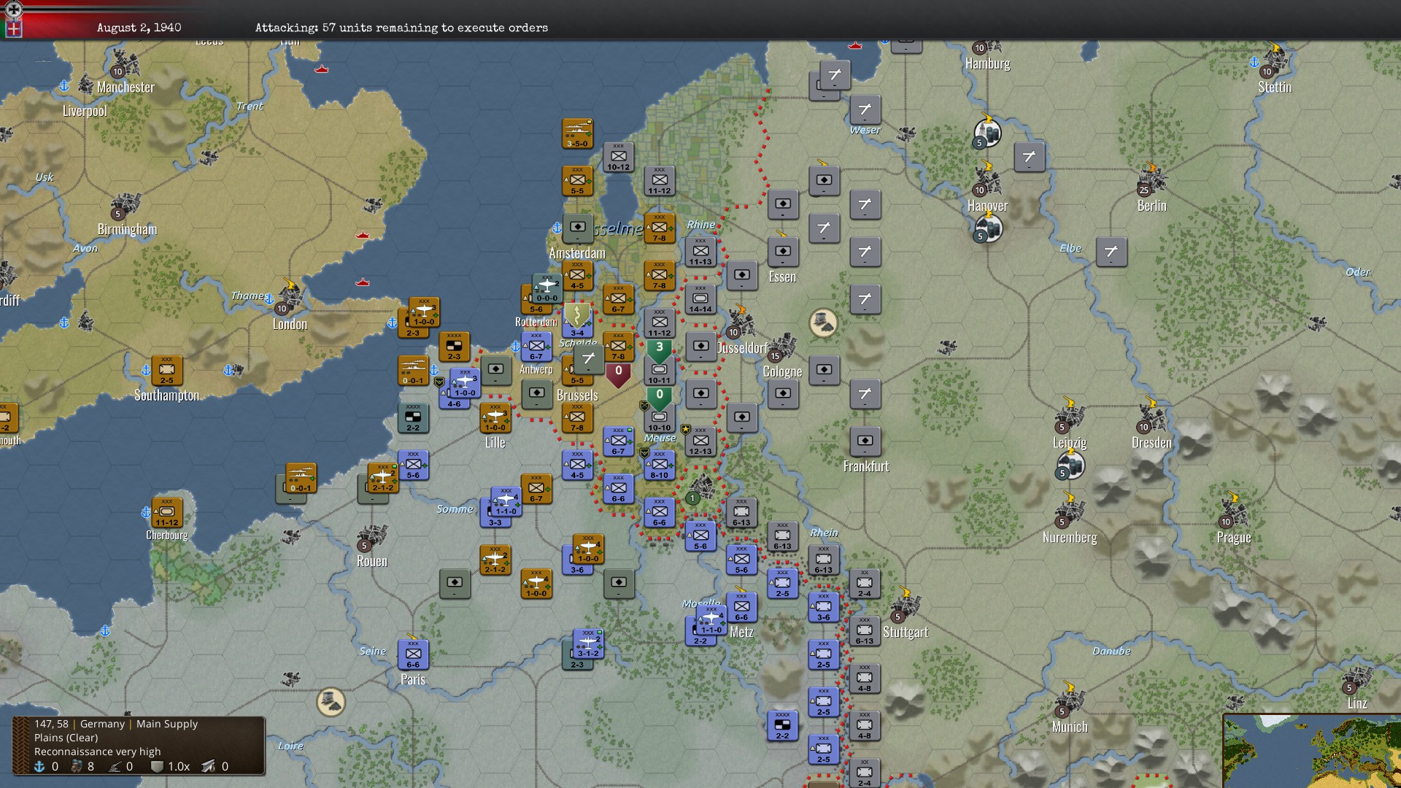Select the 14-14 armored corps
Image resolution: width=1401 pixels, height=788 pixels.
[x=700, y=299]
